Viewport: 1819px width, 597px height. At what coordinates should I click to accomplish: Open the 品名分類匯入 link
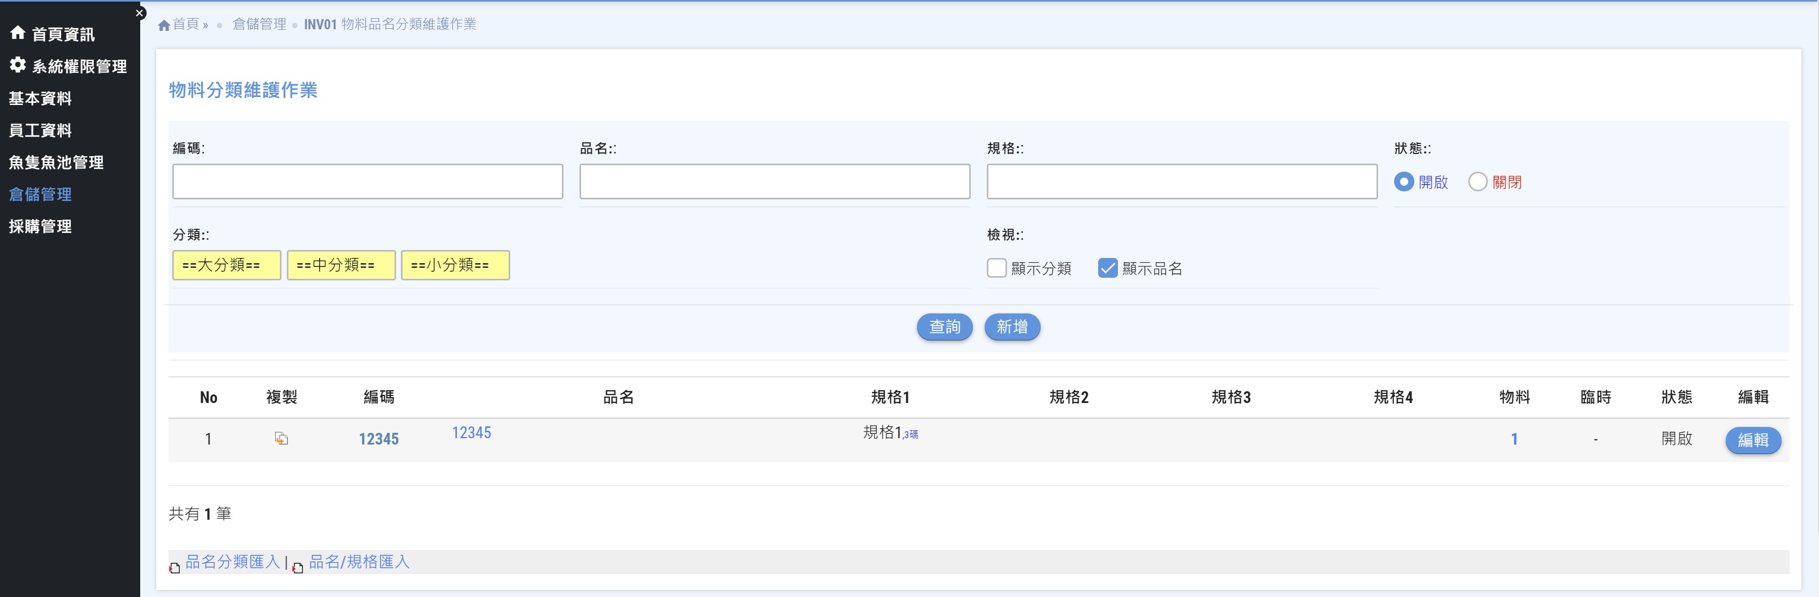[232, 562]
